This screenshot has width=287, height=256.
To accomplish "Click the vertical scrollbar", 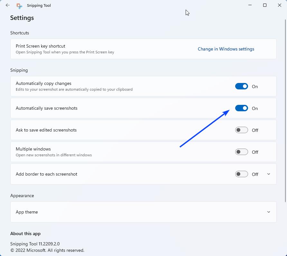I will (x=285, y=111).
